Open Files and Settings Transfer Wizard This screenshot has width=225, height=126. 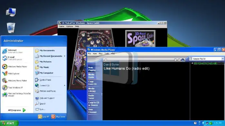pos(16,94)
